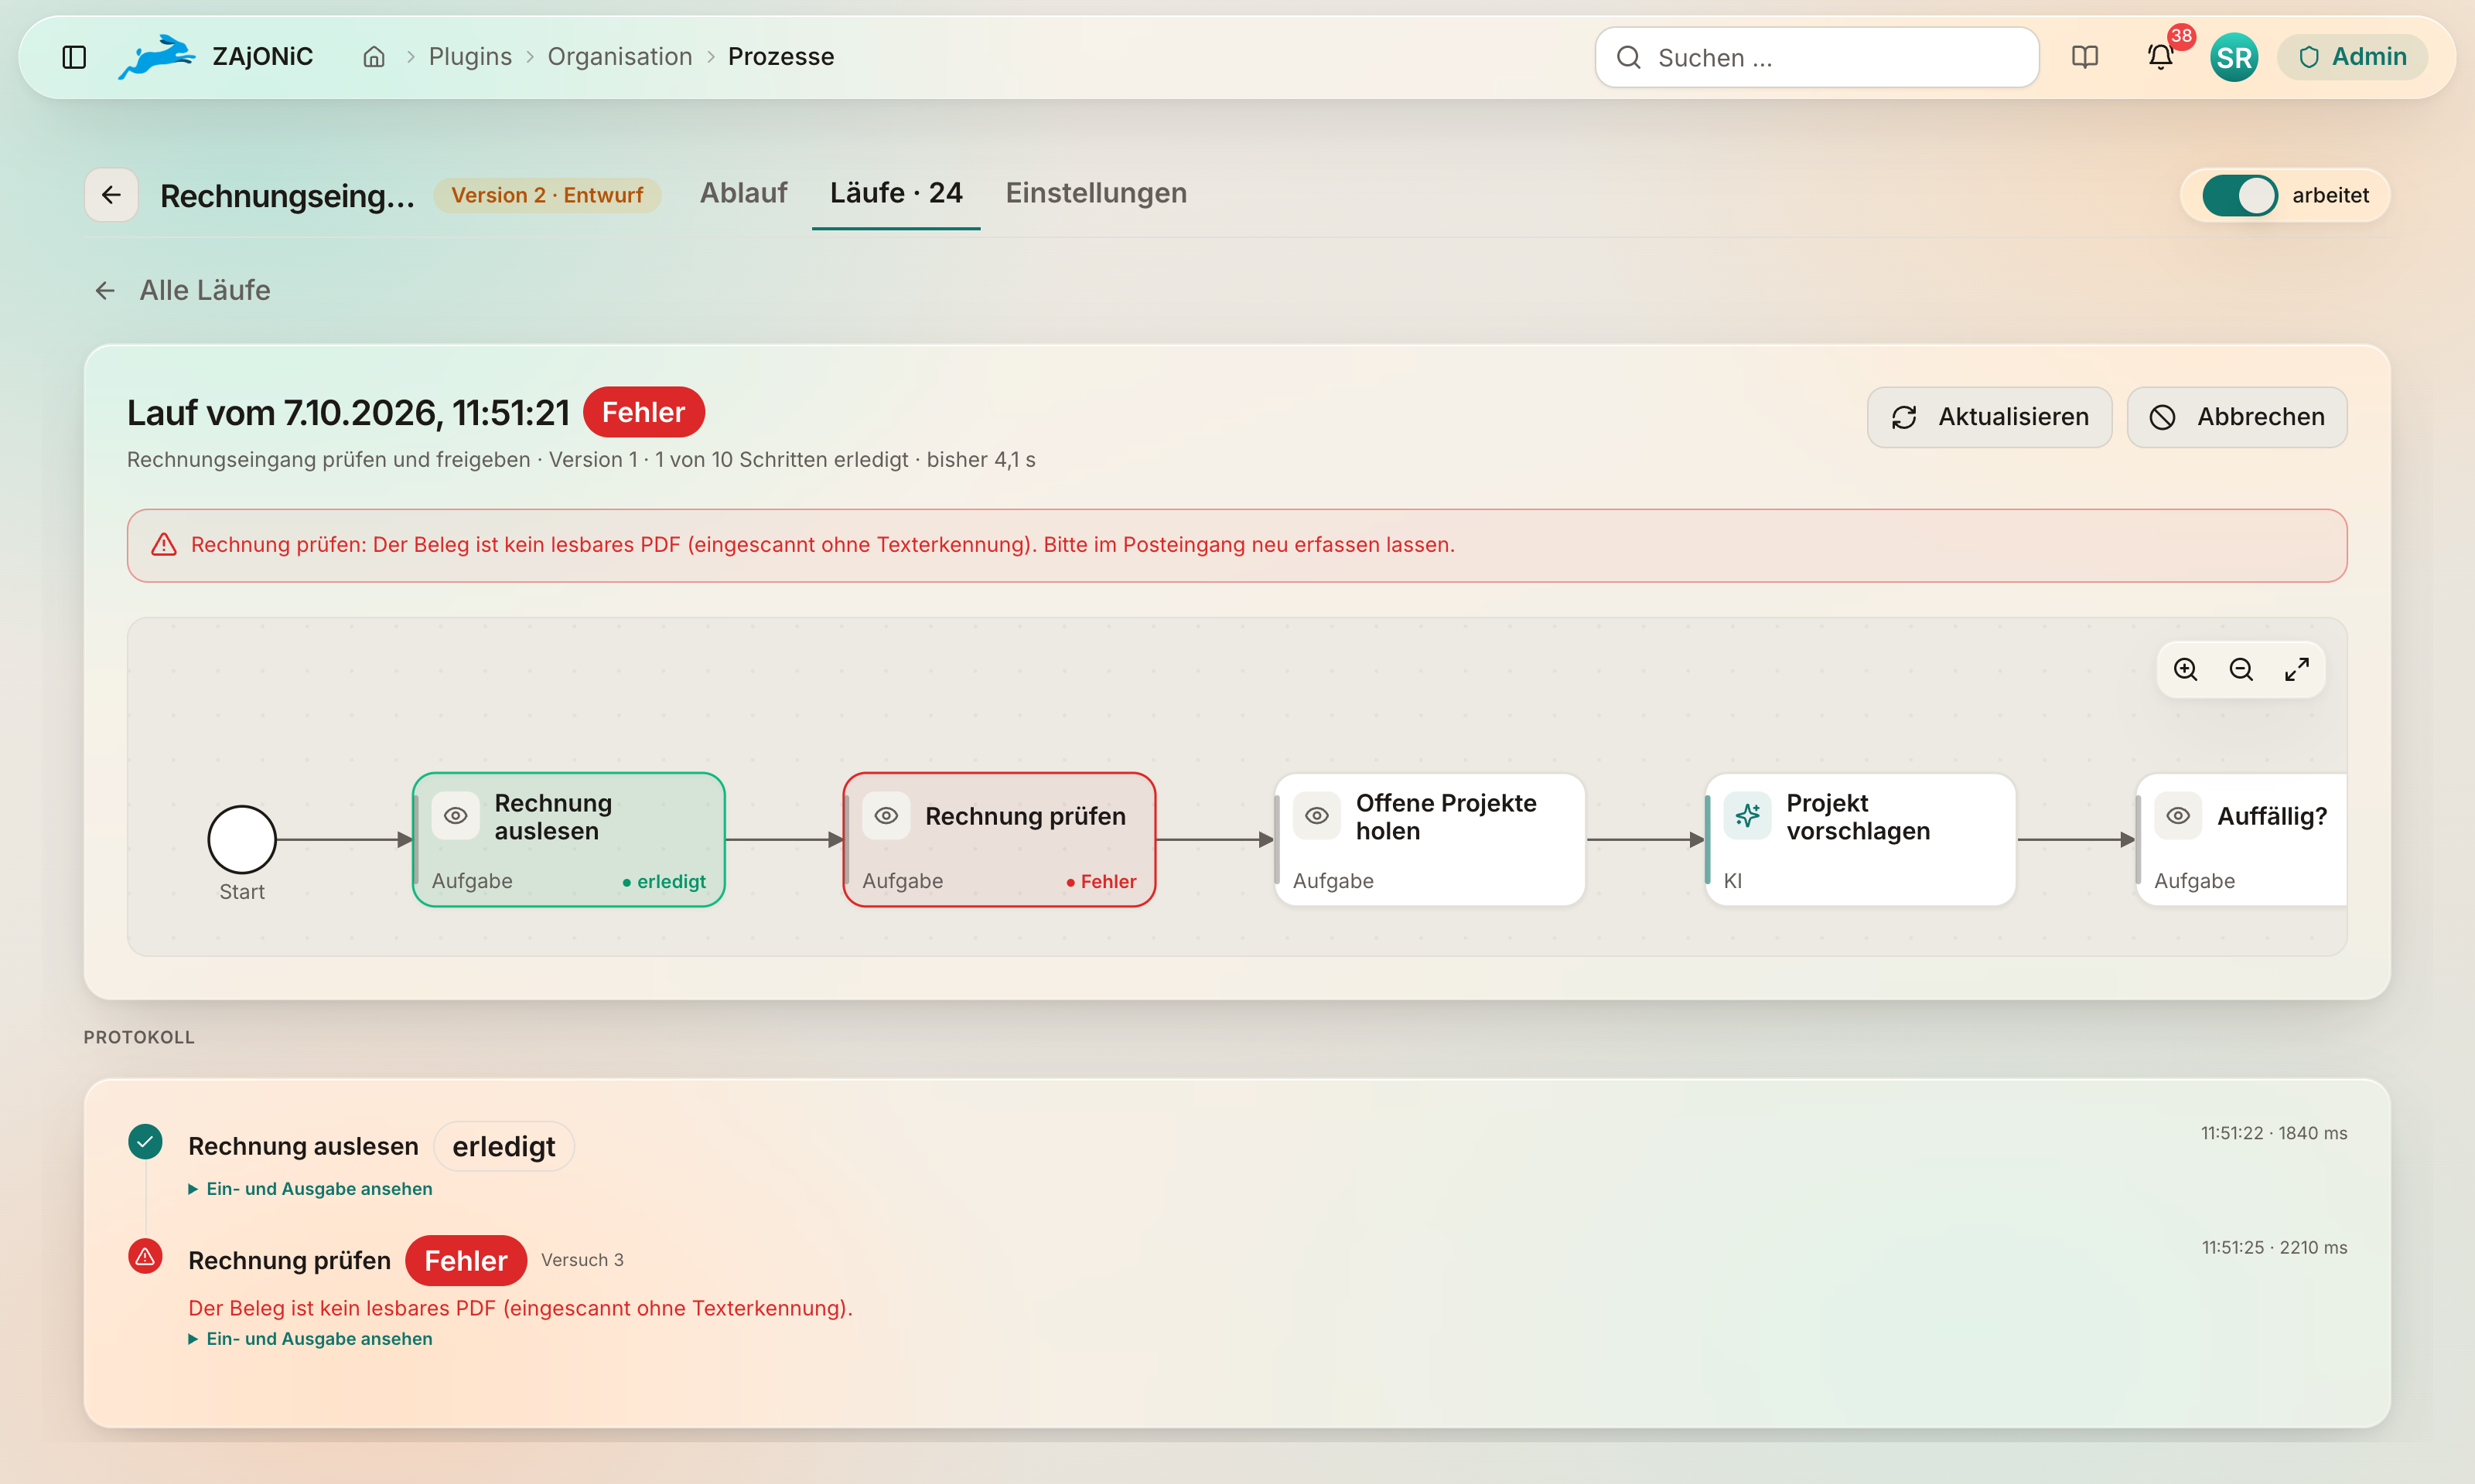Click the KI sparkle icon on Projekt vorschlagen
Viewport: 2475px width, 1484px height.
pyautogui.click(x=1748, y=816)
